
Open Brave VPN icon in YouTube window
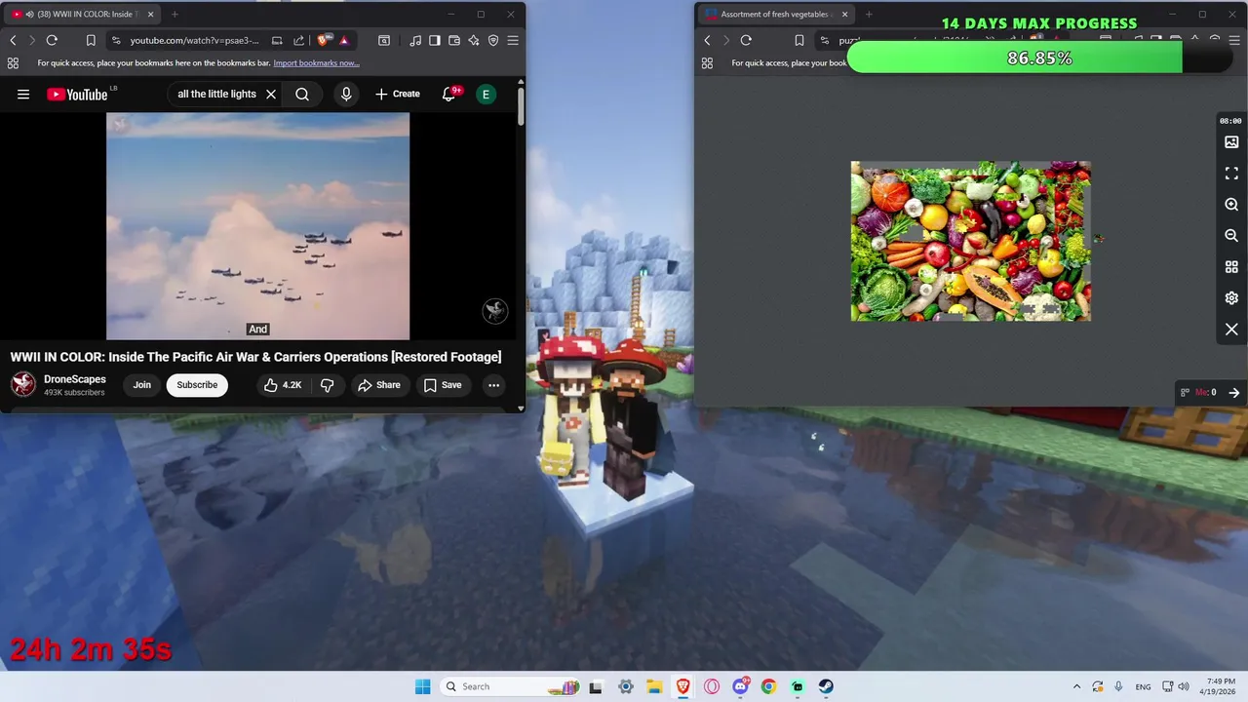[x=493, y=40]
